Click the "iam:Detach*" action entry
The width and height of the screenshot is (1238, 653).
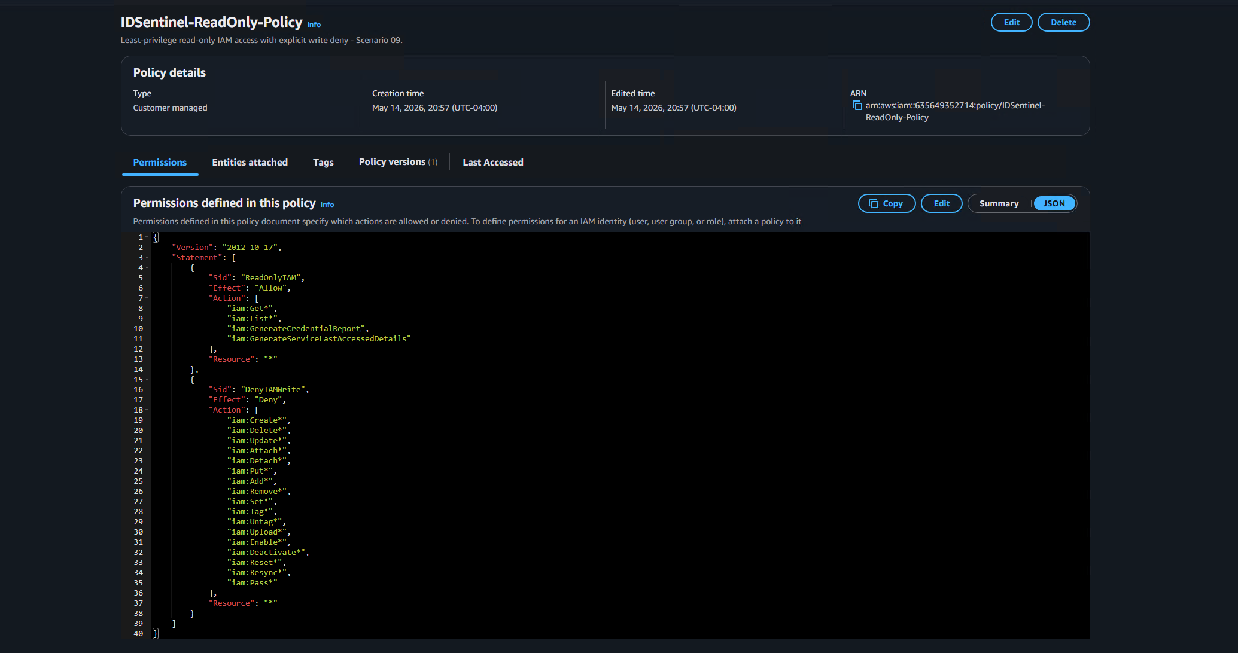pyautogui.click(x=258, y=461)
